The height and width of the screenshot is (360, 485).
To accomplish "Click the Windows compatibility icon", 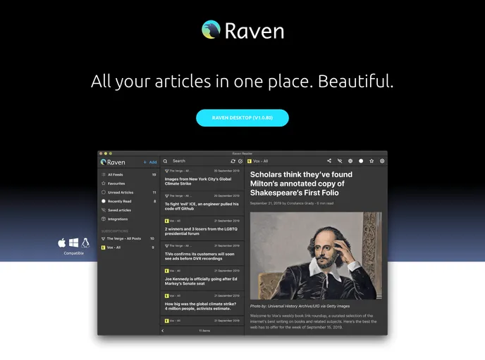I will pos(73,243).
